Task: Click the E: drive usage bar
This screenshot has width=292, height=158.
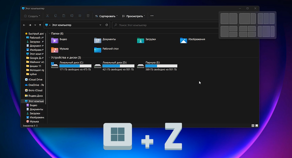Action: tap(161, 66)
